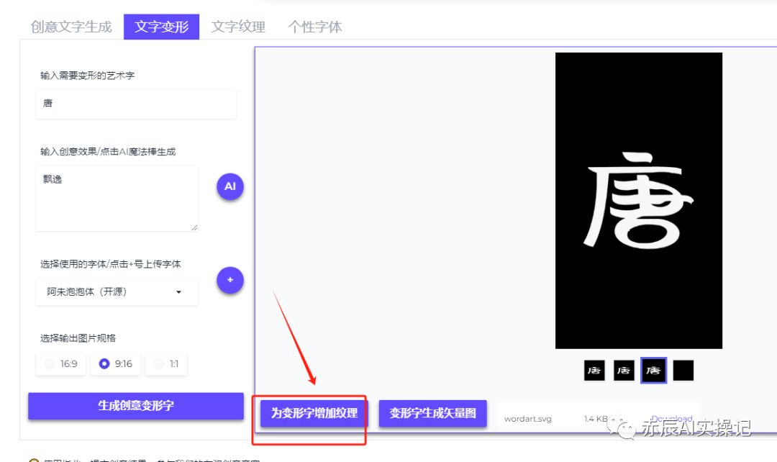Select the 16:9 output ratio
Screen dimensions: 777x462
point(61,364)
